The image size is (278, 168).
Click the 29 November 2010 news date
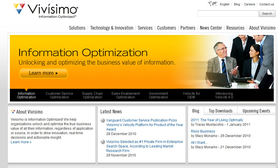click(121, 155)
